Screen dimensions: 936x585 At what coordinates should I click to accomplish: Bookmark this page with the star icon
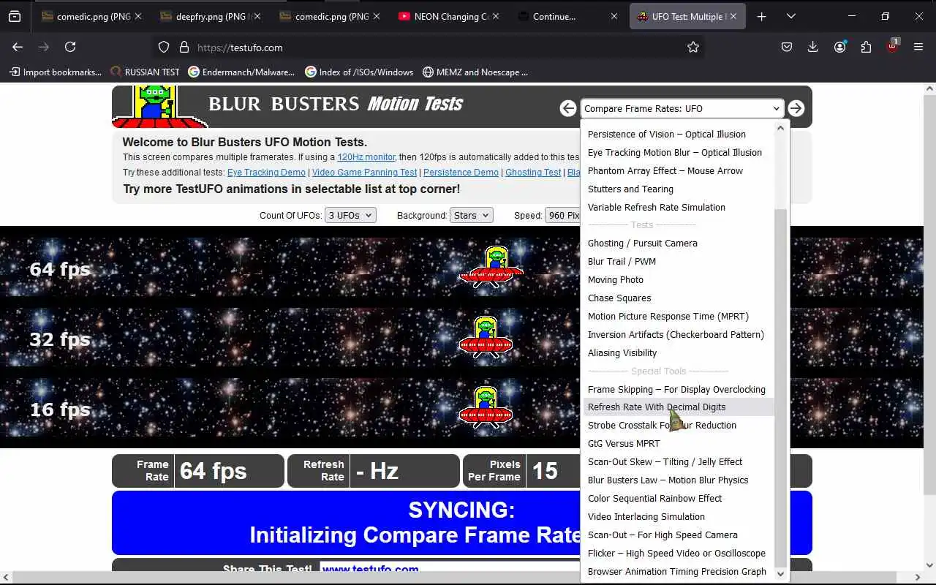pyautogui.click(x=693, y=47)
